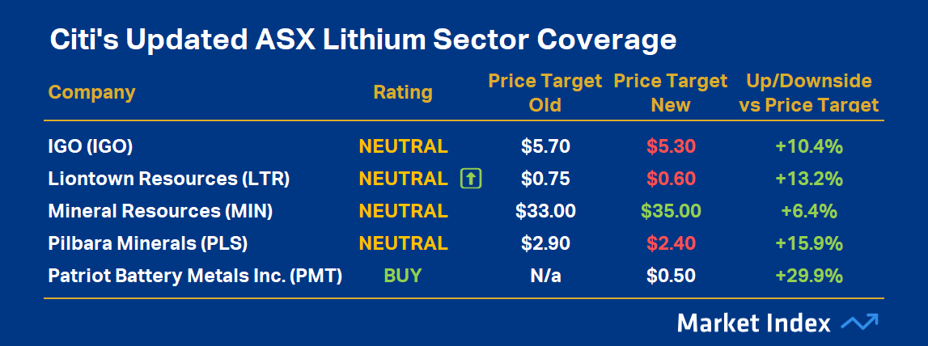Click the green BUY rating for Patriot
Image resolution: width=928 pixels, height=346 pixels.
(x=403, y=276)
